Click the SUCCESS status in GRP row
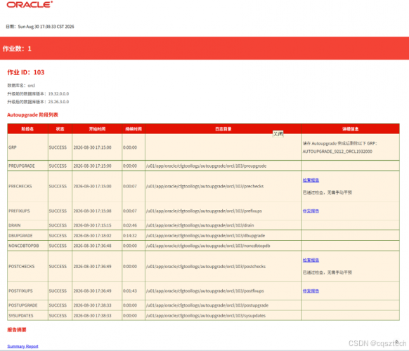 [58, 147]
